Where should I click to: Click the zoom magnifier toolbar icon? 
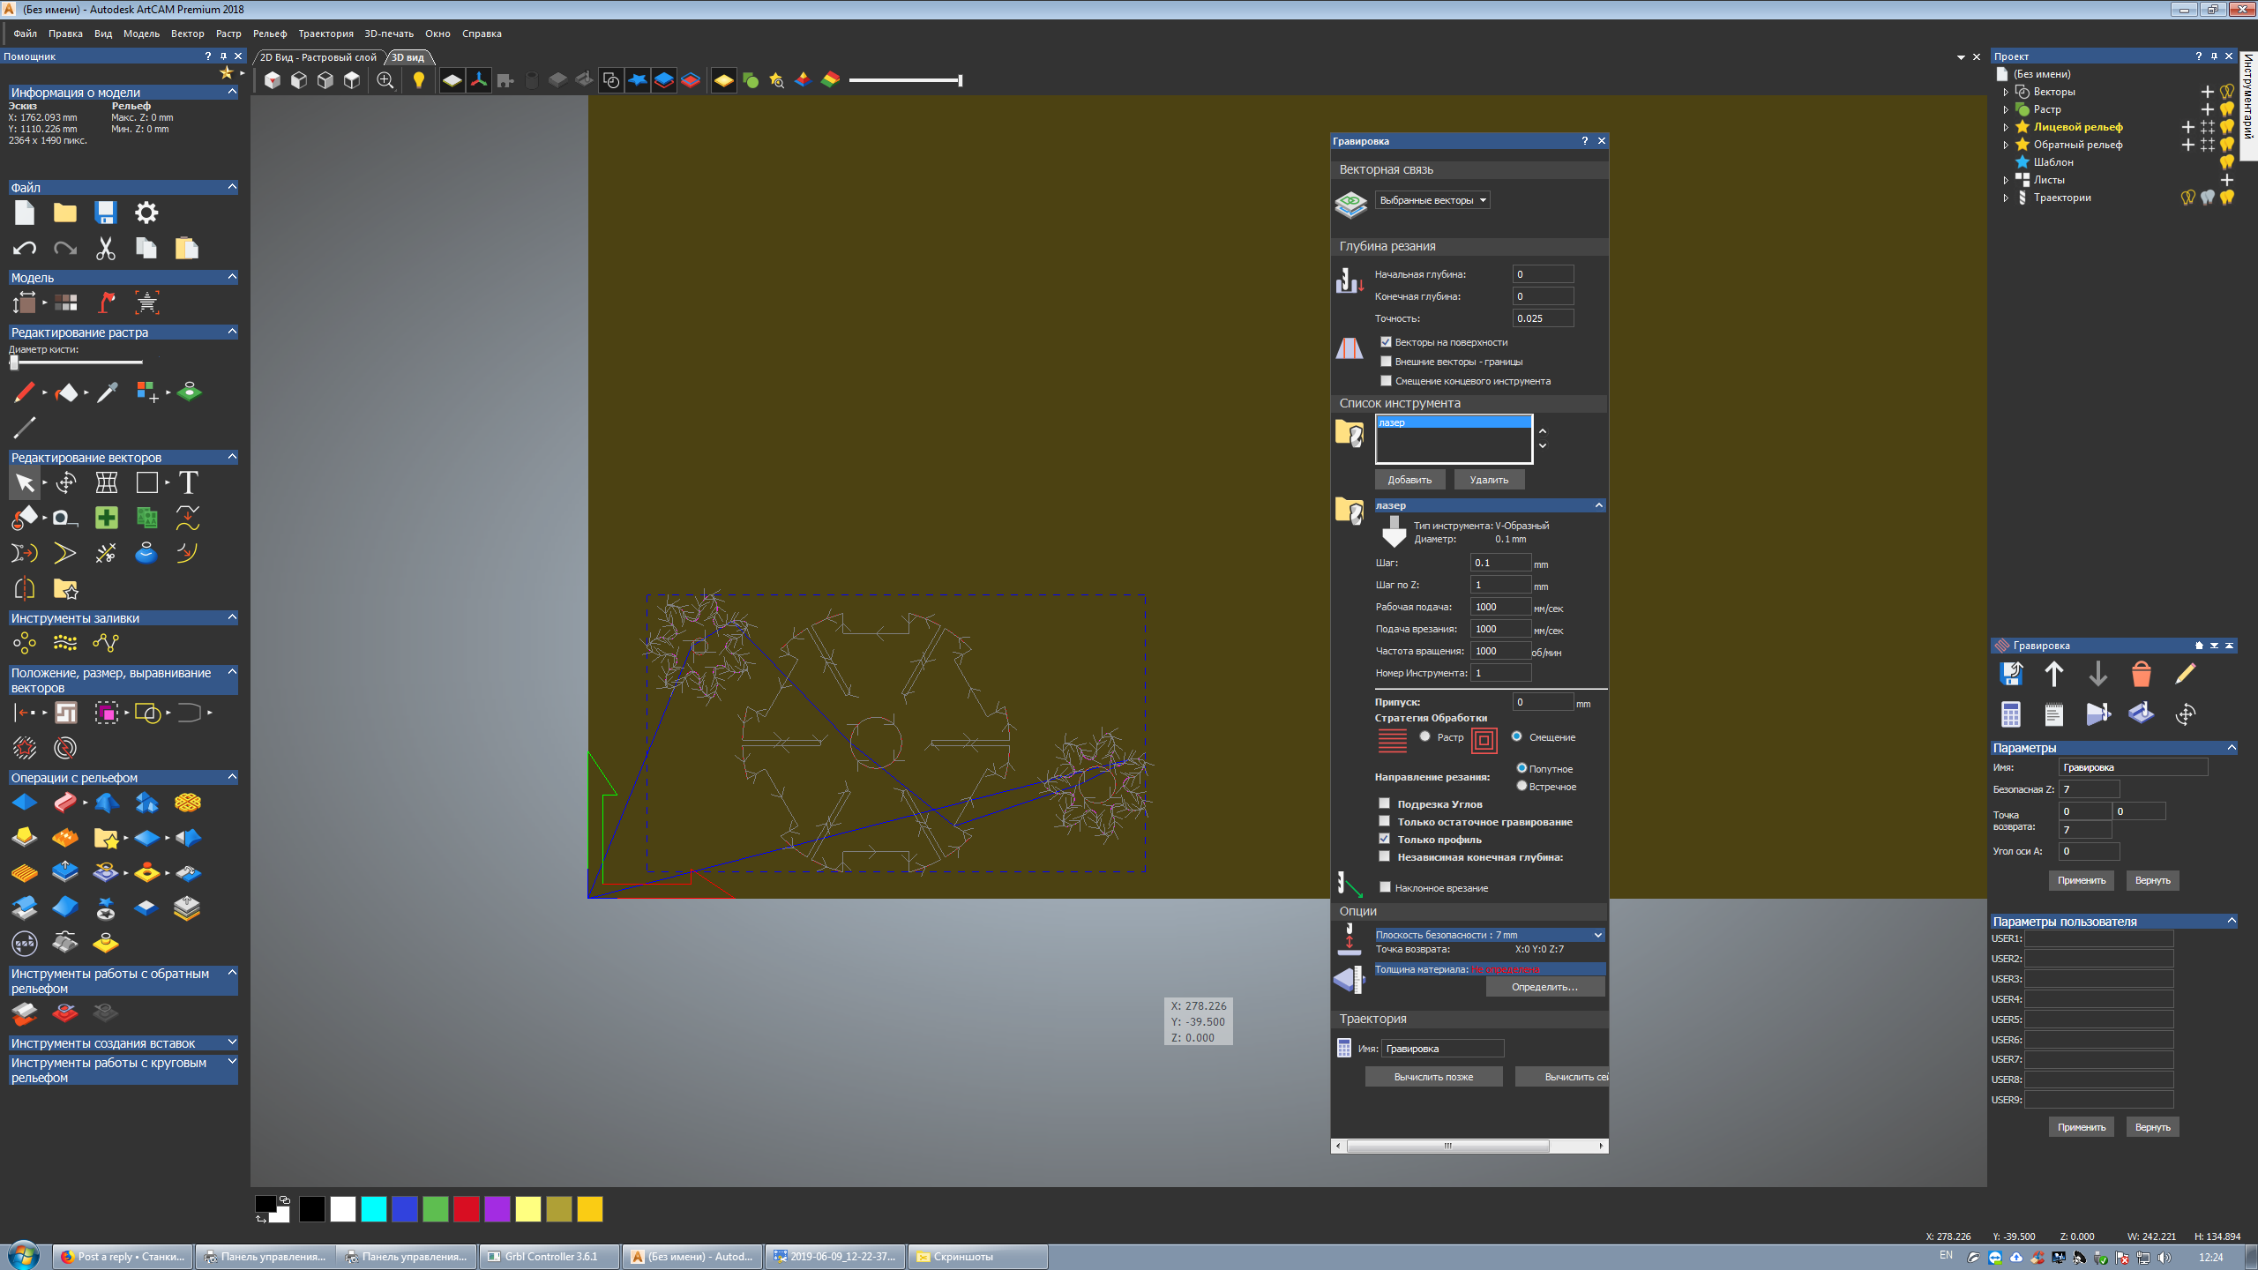coord(385,80)
